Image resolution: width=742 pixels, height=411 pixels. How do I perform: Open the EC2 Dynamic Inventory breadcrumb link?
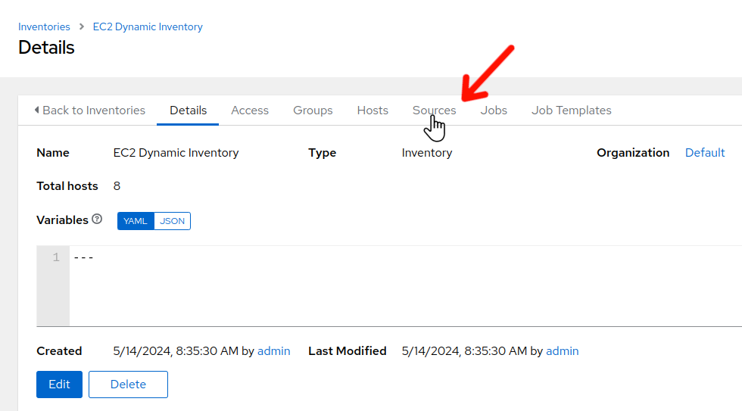(148, 27)
